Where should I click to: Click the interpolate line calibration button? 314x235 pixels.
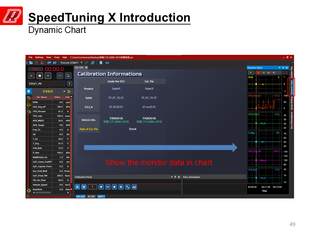point(128,187)
